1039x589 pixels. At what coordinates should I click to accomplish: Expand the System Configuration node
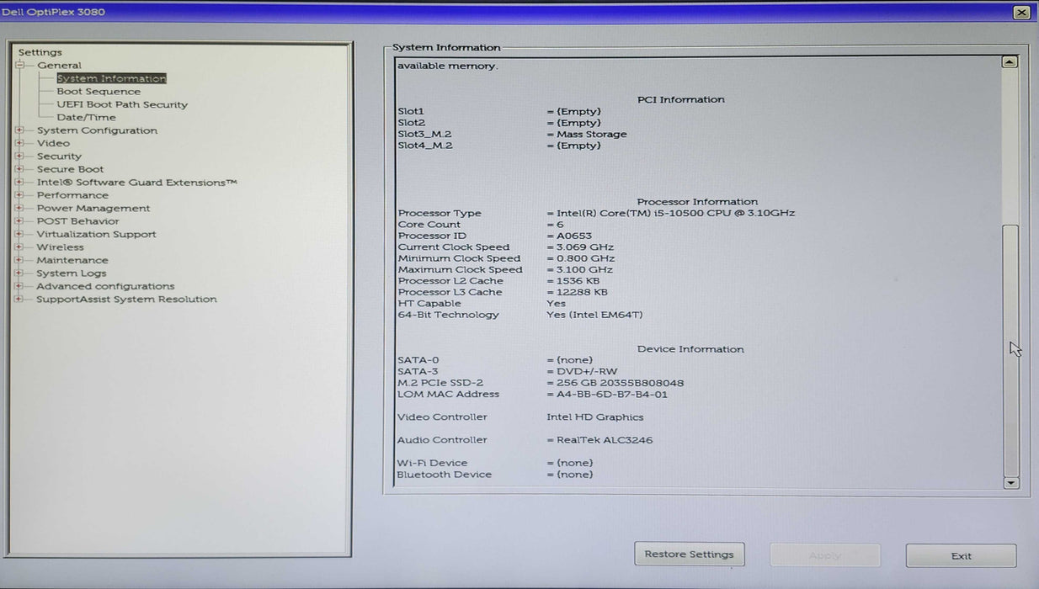19,130
